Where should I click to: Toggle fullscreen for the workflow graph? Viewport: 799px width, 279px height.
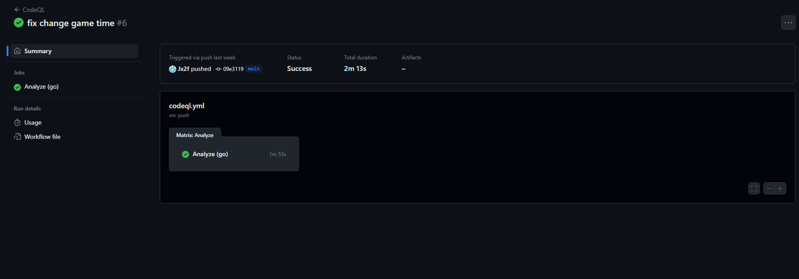pos(754,188)
